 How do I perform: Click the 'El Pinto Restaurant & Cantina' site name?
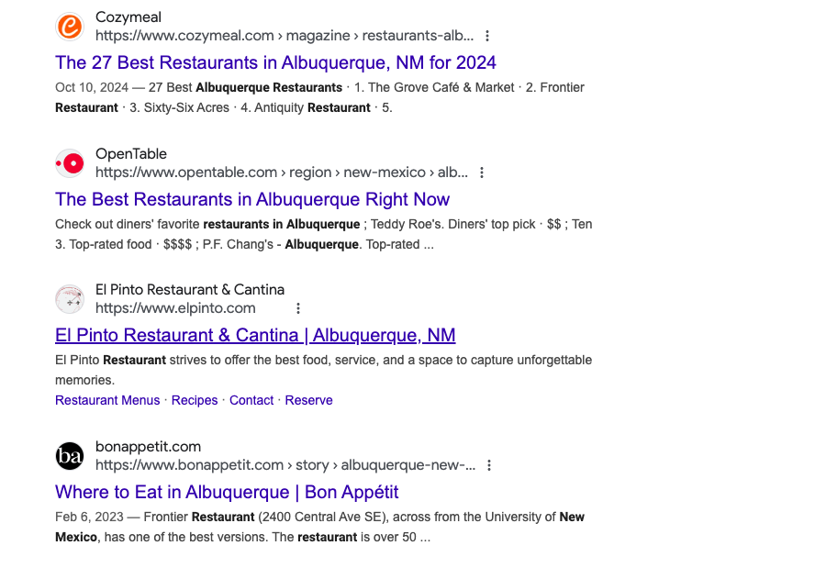190,290
